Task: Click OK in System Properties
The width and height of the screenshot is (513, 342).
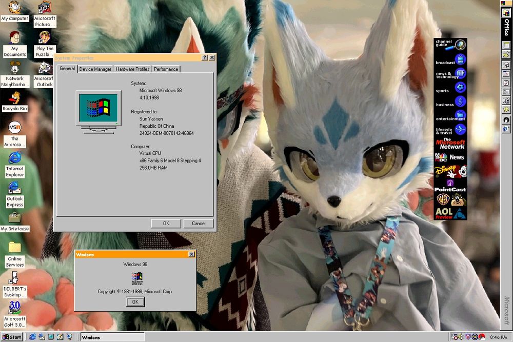Action: point(166,224)
